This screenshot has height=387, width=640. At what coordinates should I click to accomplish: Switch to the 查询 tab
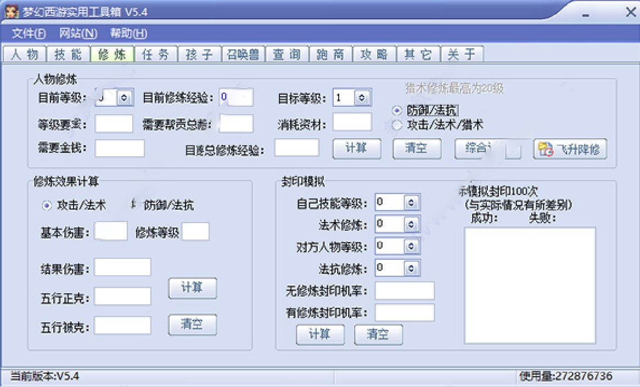pos(287,53)
